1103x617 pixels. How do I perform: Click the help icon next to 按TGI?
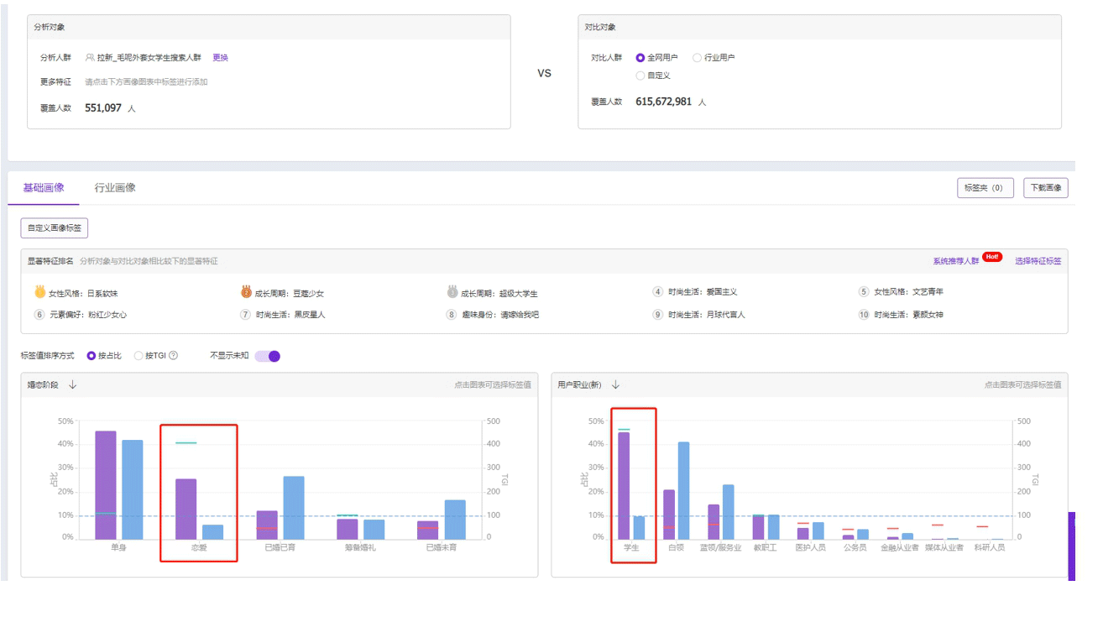pos(173,356)
